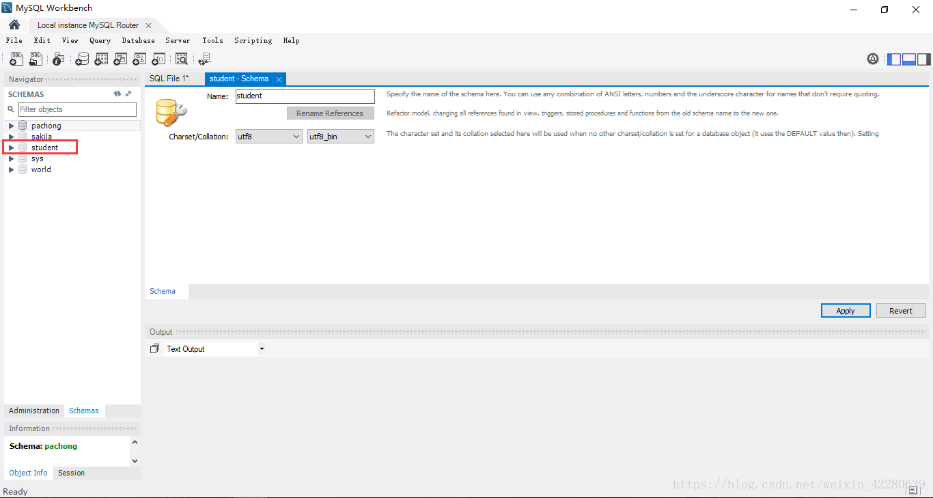The height and width of the screenshot is (498, 933).
Task: Select the Object Info tab
Action: 29,473
